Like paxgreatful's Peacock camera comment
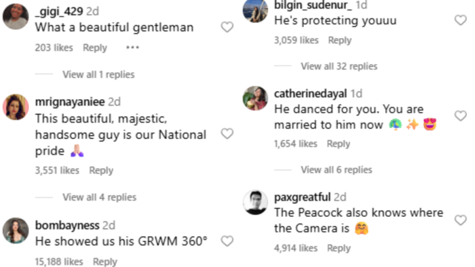The image size is (475, 267). pos(461,220)
